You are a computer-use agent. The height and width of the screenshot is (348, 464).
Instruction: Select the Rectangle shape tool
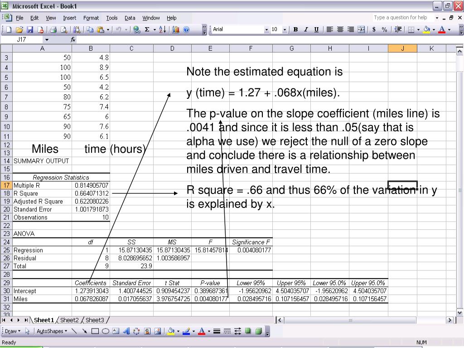coord(95,331)
